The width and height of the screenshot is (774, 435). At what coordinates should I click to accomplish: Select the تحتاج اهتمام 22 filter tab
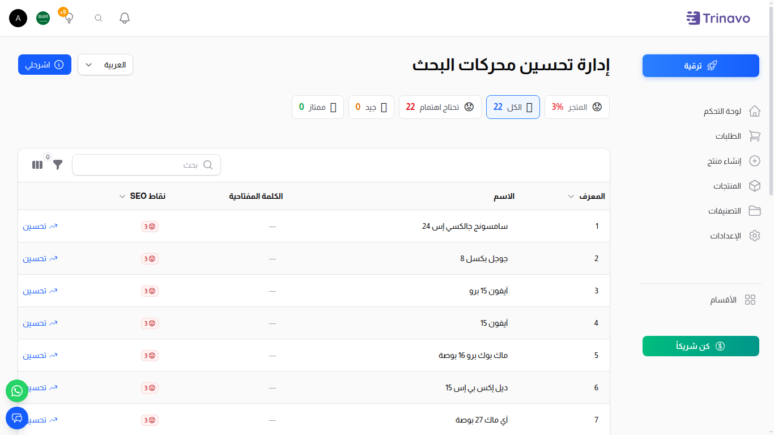pyautogui.click(x=440, y=107)
